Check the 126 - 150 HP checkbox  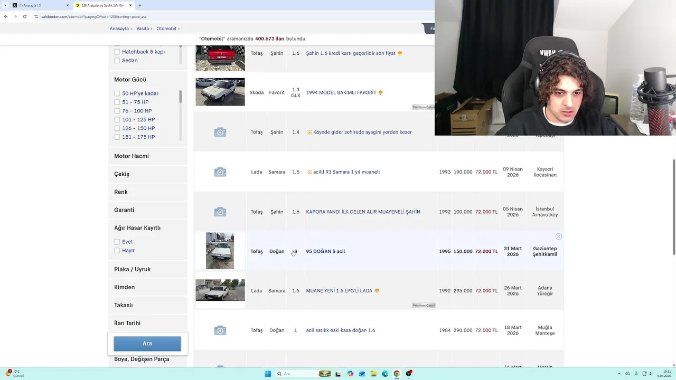point(117,128)
